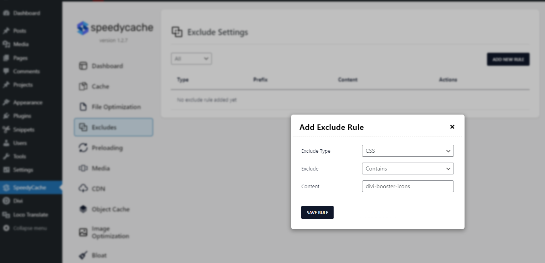The width and height of the screenshot is (545, 263).
Task: Click the 'Add Exclude Rule' dialog title
Action: click(332, 127)
